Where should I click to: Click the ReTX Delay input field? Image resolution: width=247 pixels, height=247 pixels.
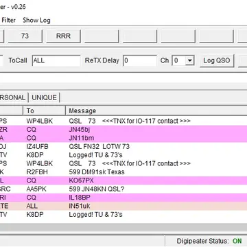click(140, 60)
